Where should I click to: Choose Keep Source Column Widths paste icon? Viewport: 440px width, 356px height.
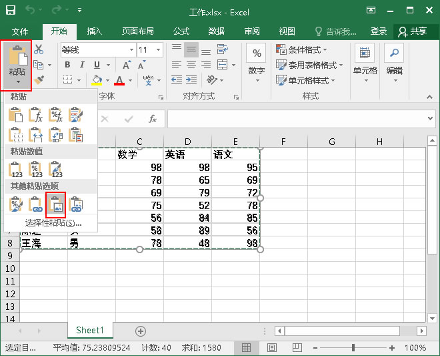click(35, 135)
